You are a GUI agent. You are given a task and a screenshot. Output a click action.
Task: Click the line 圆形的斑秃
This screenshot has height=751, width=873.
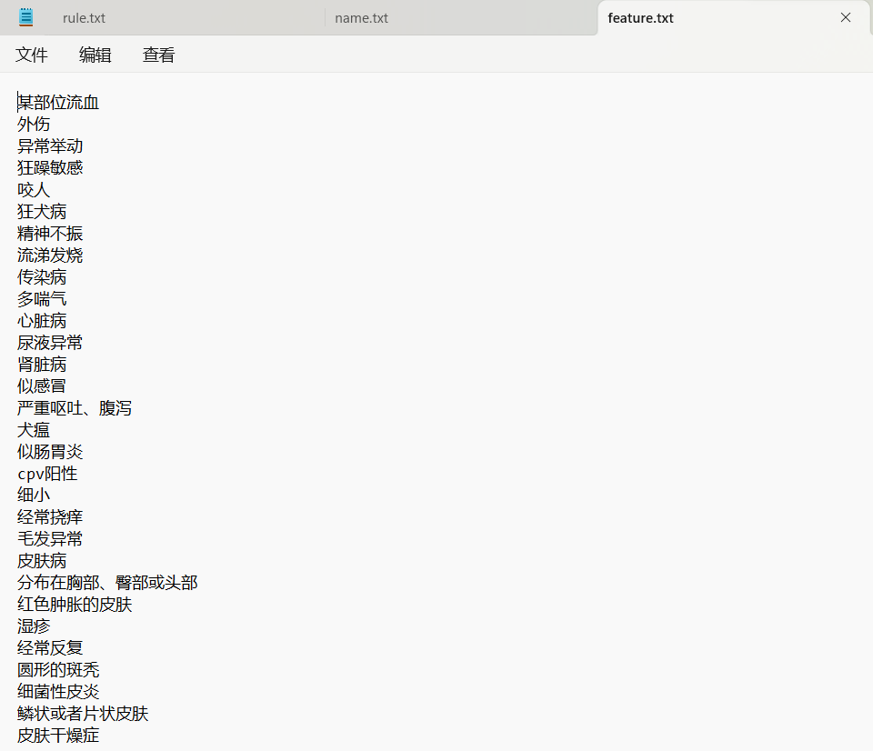pyautogui.click(x=58, y=670)
